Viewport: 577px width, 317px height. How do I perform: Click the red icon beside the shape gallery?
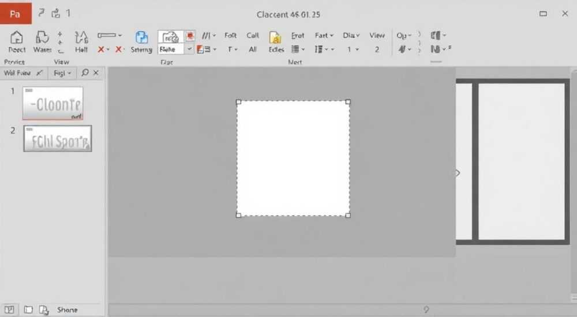pyautogui.click(x=190, y=36)
